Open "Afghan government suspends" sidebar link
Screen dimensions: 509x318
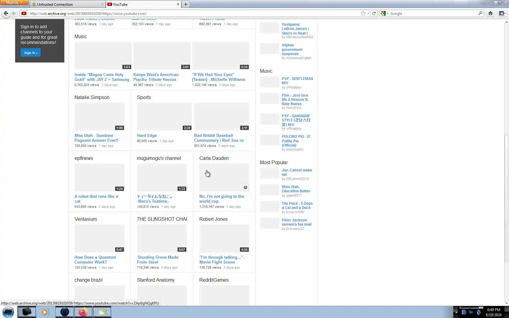pyautogui.click(x=292, y=49)
